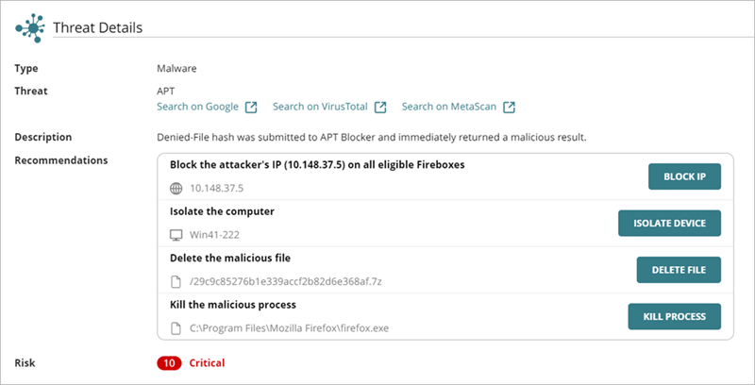Viewport: 755px width, 385px height.
Task: Click external-link icon beside Search on MetaScan
Action: pyautogui.click(x=509, y=107)
